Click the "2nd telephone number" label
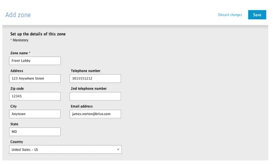Screen dimensions: 273x164 pyautogui.click(x=89, y=88)
